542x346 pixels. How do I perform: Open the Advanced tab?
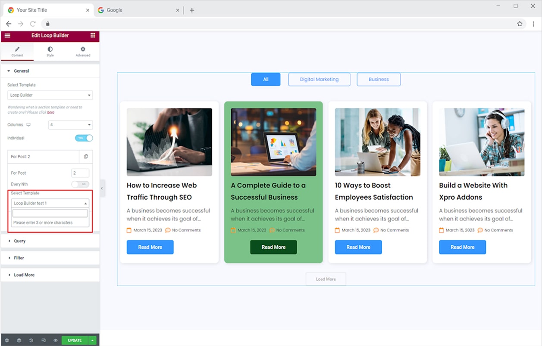coord(83,52)
